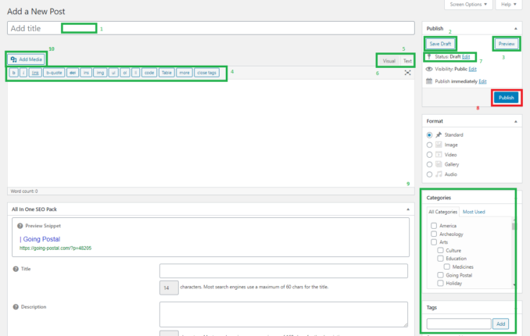The image size is (530, 336).
Task: Open the Screen Options dropdown
Action: pyautogui.click(x=468, y=5)
